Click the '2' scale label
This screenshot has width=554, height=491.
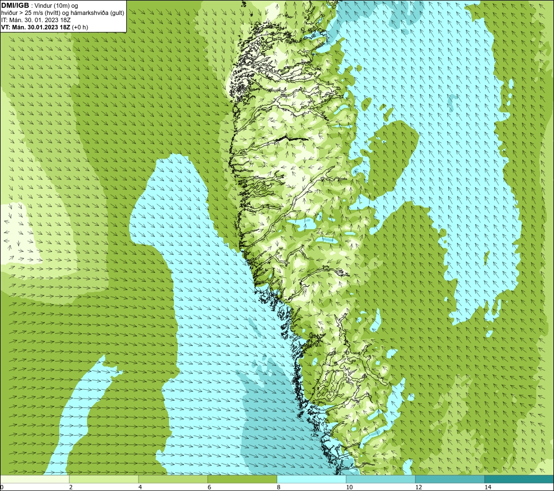click(71, 487)
